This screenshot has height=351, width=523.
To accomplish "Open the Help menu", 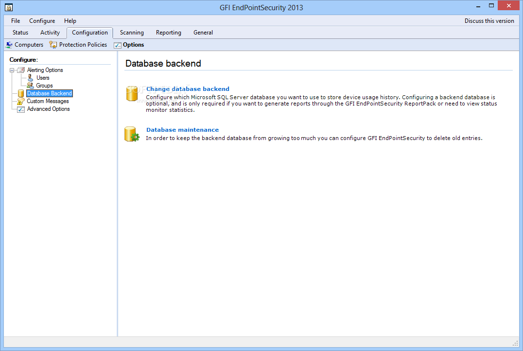I will [x=70, y=21].
